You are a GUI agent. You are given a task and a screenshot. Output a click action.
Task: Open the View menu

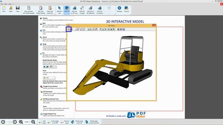click(10, 4)
